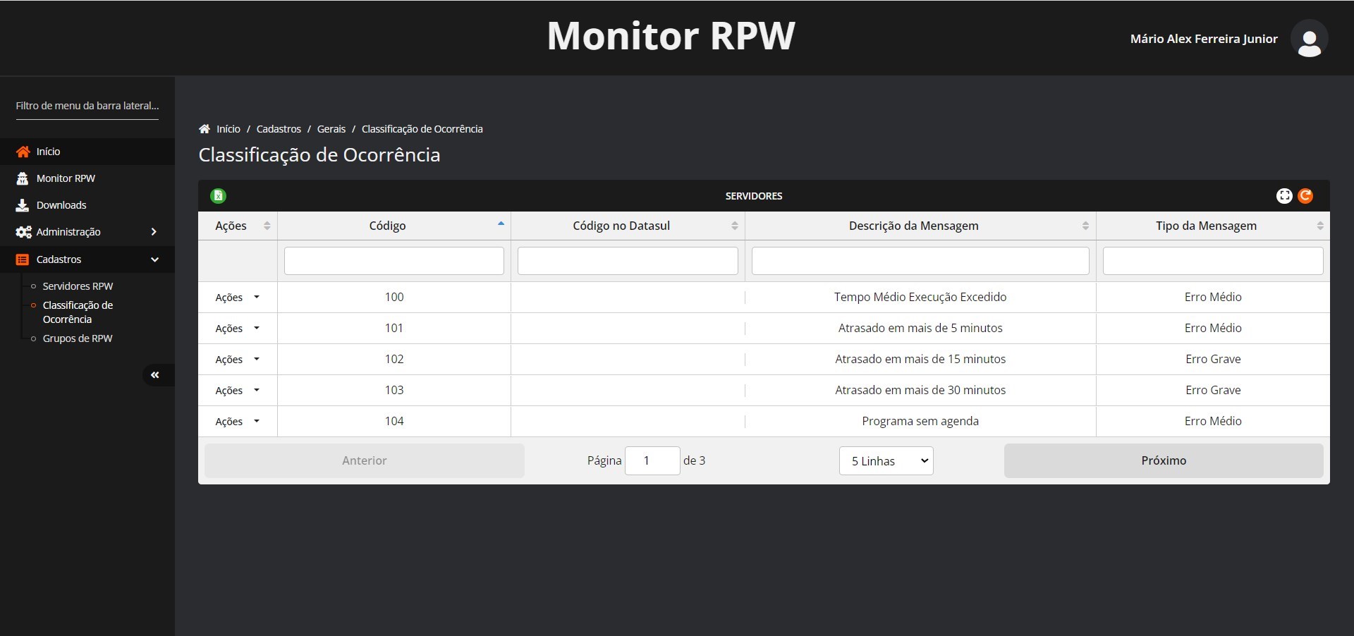Image resolution: width=1354 pixels, height=636 pixels.
Task: Select Servidores RPW submenu item
Action: pos(78,286)
